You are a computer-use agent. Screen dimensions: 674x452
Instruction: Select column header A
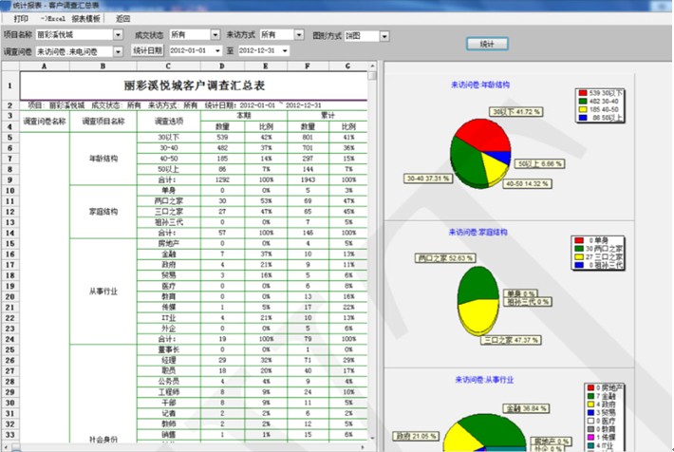click(x=45, y=66)
